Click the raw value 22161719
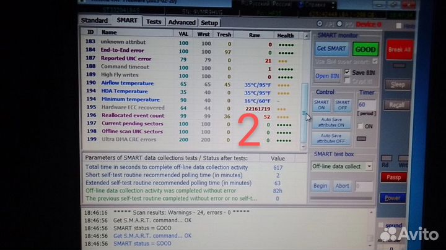The image size is (446, 250). (258, 109)
